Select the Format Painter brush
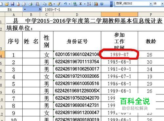This screenshot has width=164, height=121. tap(59, 4)
